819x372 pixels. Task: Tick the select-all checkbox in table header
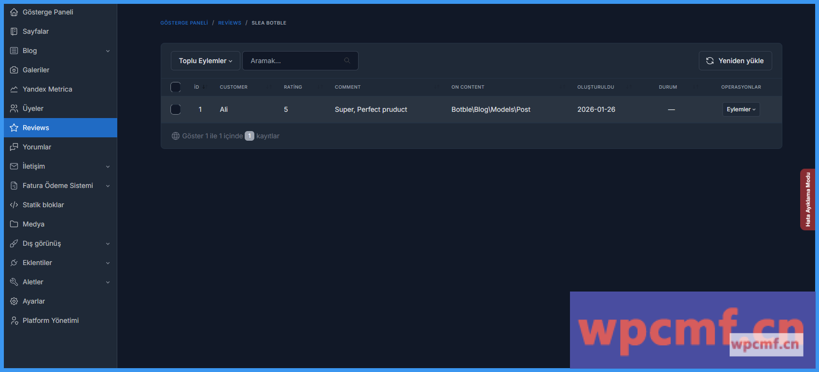(x=176, y=87)
